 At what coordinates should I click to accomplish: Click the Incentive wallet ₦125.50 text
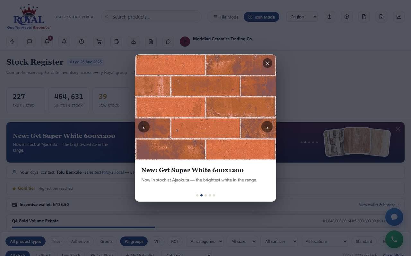(x=44, y=204)
